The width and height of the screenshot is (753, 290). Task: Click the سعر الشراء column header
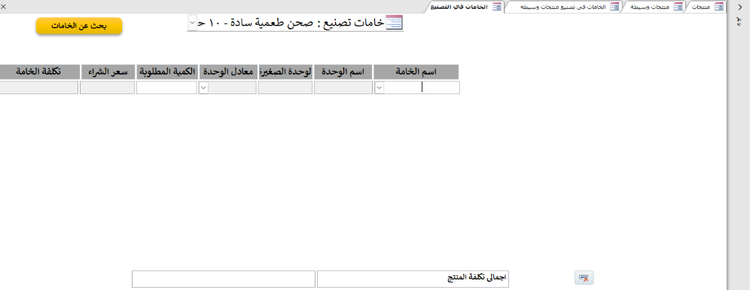pyautogui.click(x=108, y=72)
